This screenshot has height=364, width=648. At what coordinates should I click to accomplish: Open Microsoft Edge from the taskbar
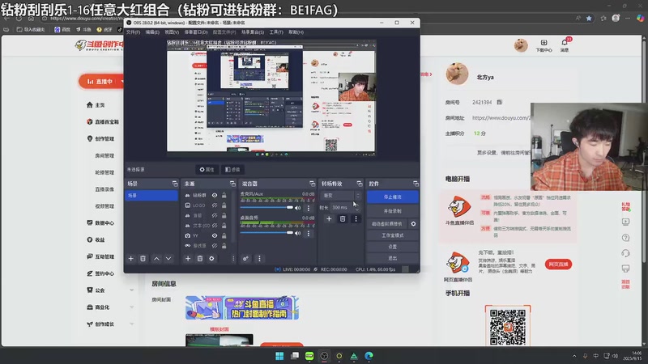(x=369, y=356)
